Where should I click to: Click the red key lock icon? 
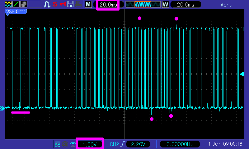coord(63,4)
